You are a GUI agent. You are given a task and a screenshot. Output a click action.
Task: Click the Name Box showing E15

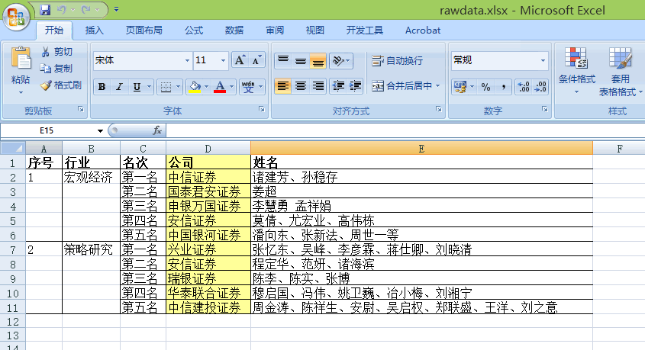point(47,130)
